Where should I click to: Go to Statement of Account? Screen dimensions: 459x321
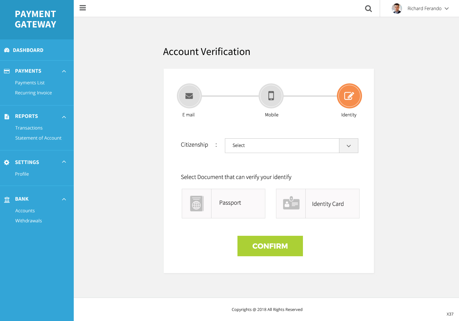click(38, 138)
